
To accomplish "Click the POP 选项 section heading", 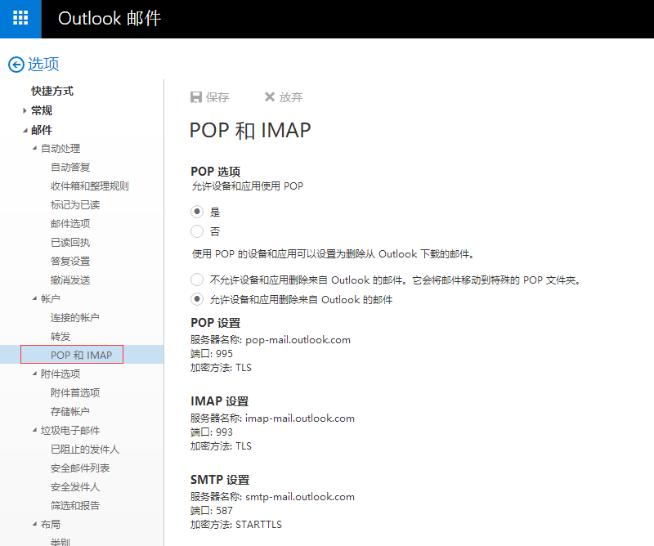I will tap(216, 172).
